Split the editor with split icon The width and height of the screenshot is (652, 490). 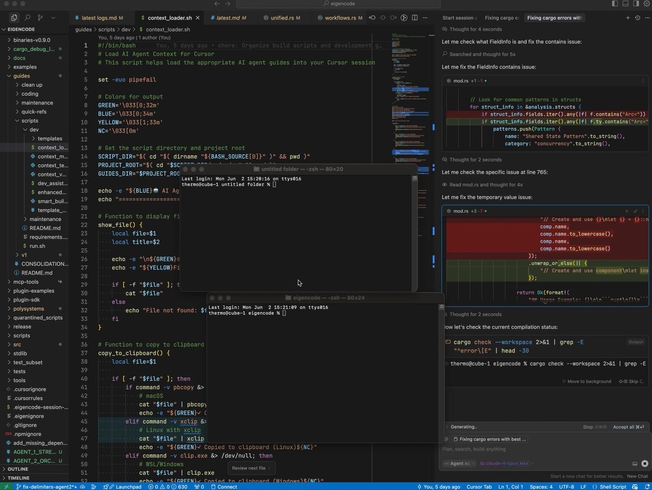point(414,18)
